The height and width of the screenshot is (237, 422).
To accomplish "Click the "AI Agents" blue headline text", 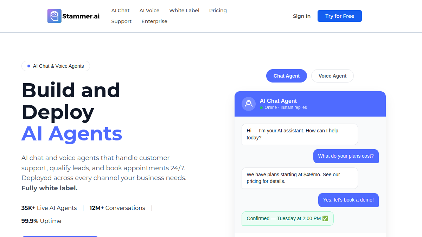I will pos(72,134).
